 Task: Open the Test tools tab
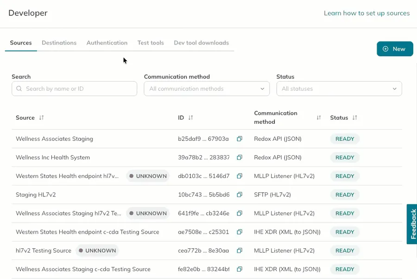click(x=151, y=43)
